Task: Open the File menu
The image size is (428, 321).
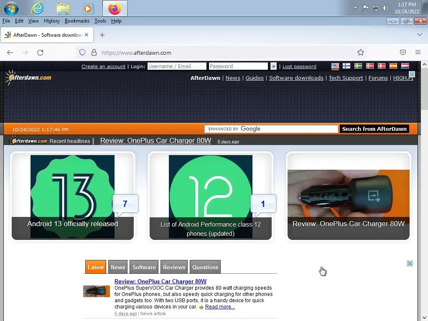Action: point(6,21)
